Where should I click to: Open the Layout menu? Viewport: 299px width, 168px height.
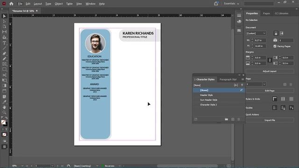pos(38,4)
